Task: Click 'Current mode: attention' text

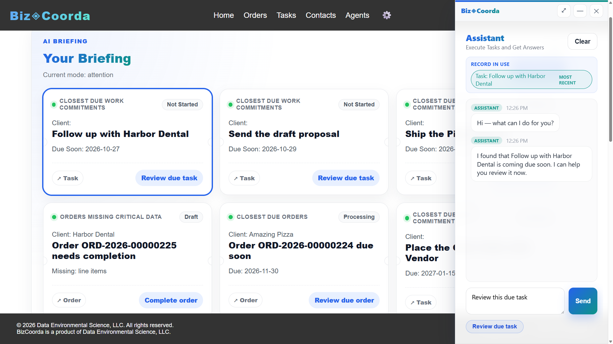Action: click(78, 75)
